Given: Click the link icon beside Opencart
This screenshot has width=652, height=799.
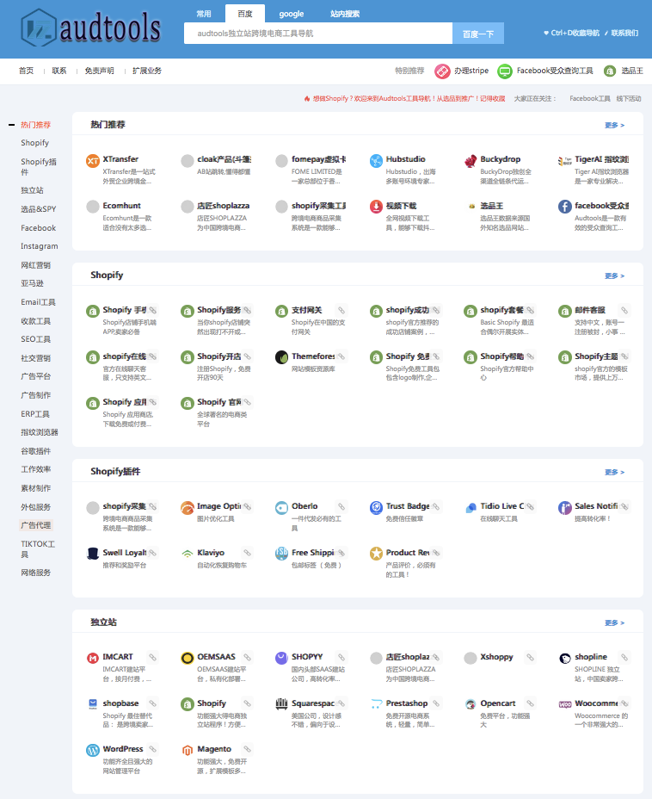Looking at the screenshot, I should pos(530,703).
